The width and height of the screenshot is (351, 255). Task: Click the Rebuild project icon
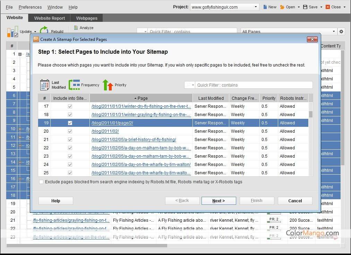(x=44, y=31)
